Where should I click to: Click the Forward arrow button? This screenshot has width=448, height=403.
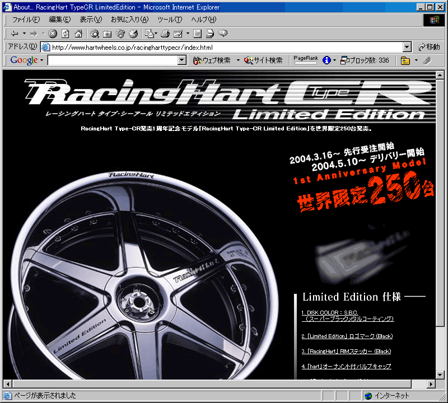[34, 34]
